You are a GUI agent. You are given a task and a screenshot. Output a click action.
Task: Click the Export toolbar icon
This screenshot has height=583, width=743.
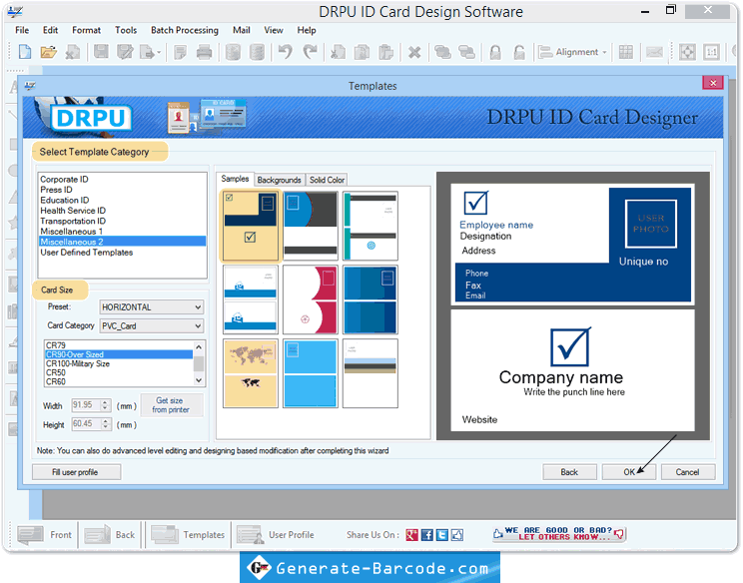pyautogui.click(x=148, y=52)
